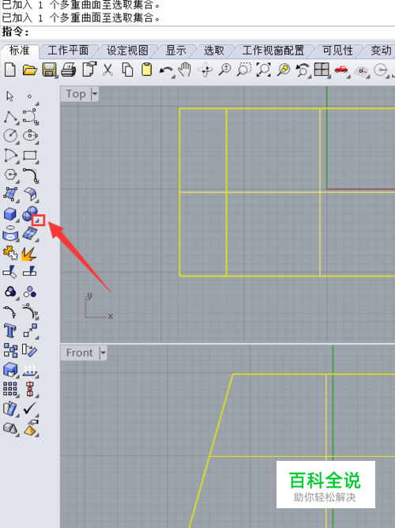The image size is (395, 528).
Task: Select the Pan hand tool
Action: coord(184,70)
